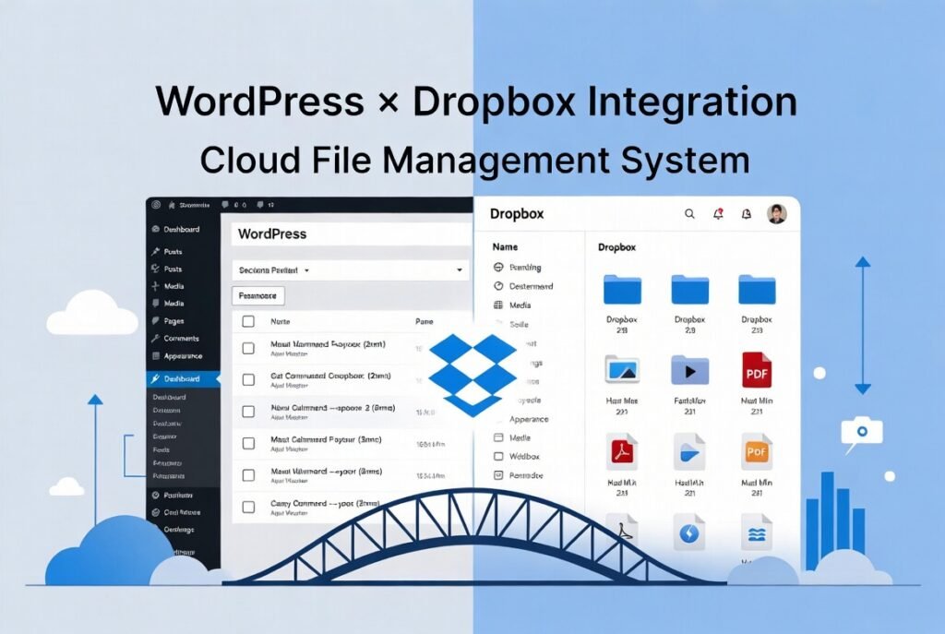The width and height of the screenshot is (945, 634).
Task: Open the orange PDF file icon
Action: click(x=757, y=450)
